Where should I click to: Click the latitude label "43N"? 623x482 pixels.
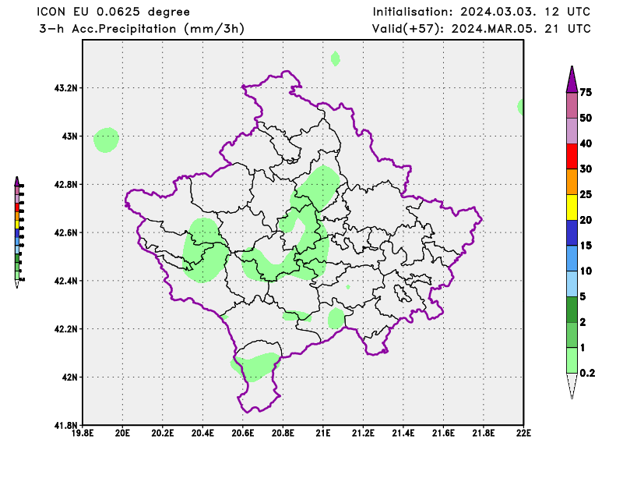click(69, 136)
